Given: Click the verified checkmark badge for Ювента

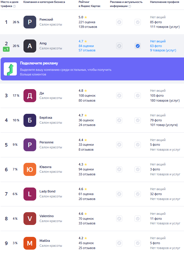Looking at the screenshot, I should [138, 170].
